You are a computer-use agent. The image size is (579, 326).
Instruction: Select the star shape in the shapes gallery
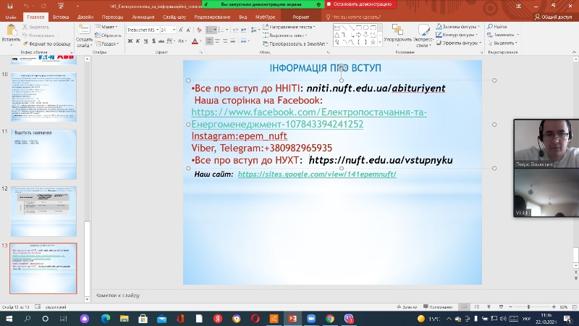point(373,42)
